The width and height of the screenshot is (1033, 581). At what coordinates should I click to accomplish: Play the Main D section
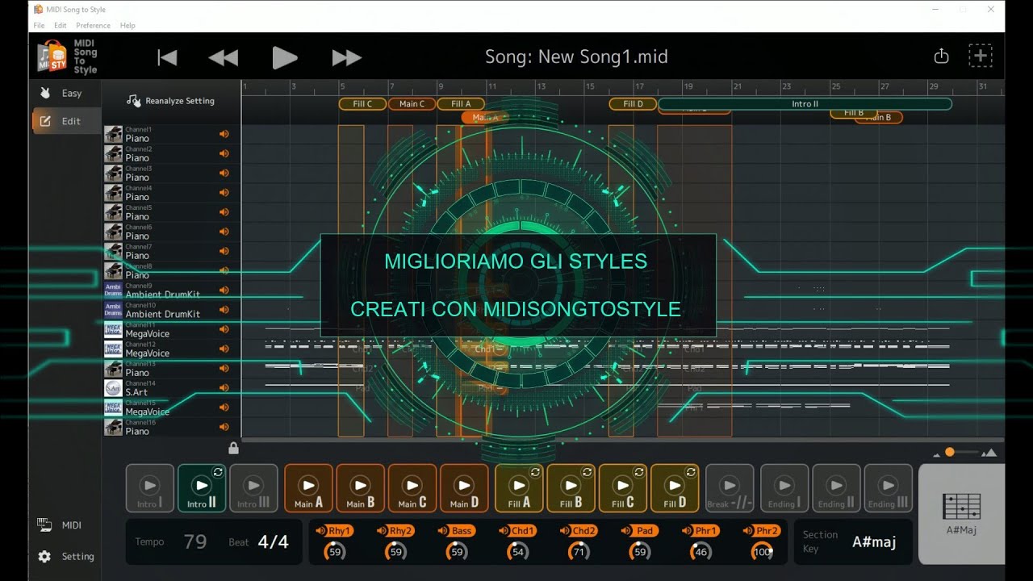464,488
